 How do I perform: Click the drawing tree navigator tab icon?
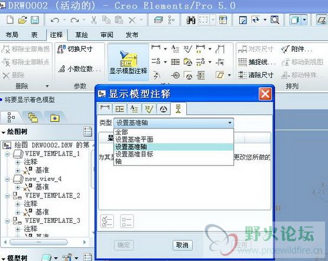(11, 117)
